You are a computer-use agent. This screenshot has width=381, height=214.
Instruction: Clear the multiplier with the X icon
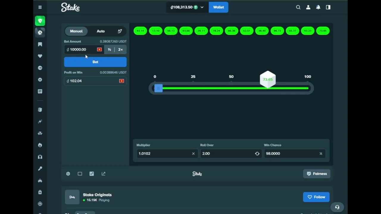pyautogui.click(x=193, y=153)
